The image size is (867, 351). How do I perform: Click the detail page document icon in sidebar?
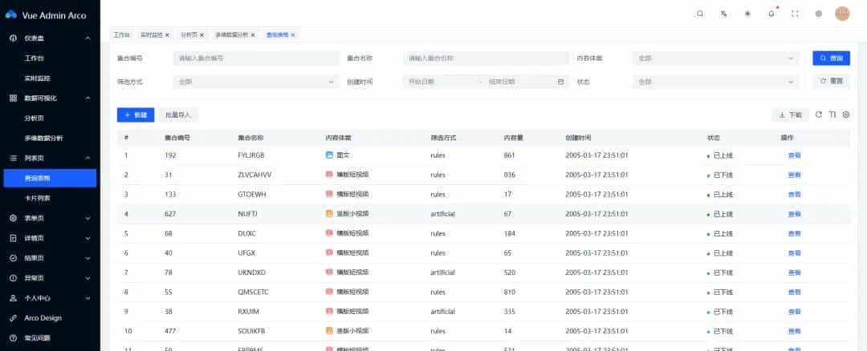tap(14, 239)
